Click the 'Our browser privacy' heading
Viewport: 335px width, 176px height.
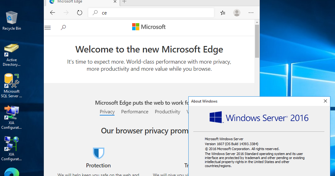click(x=144, y=131)
